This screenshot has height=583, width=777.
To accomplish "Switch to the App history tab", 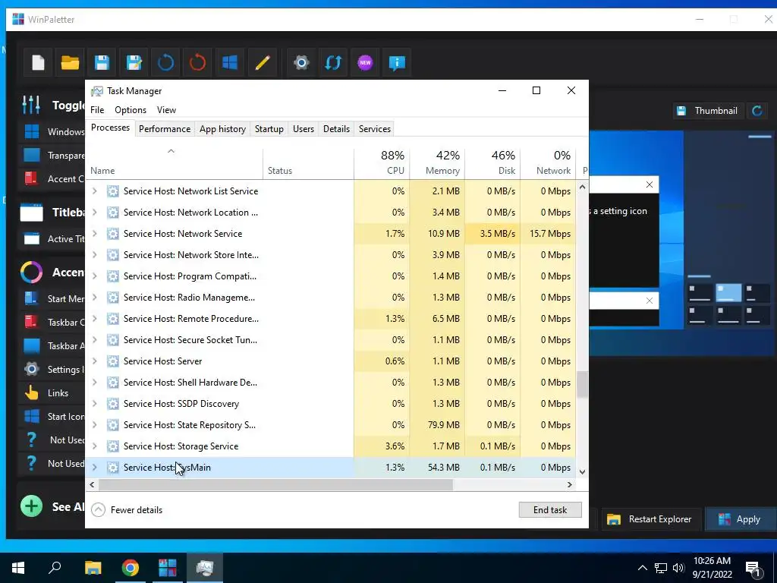I will (x=222, y=129).
